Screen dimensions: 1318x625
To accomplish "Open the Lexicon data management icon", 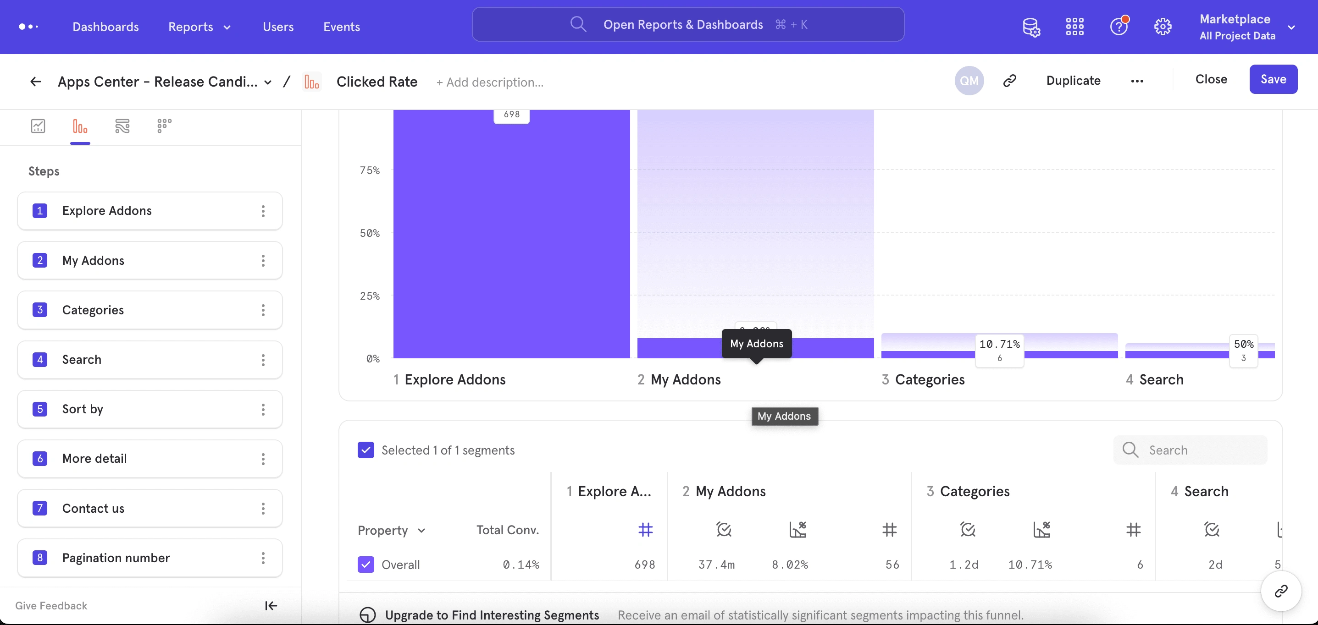I will [1031, 27].
